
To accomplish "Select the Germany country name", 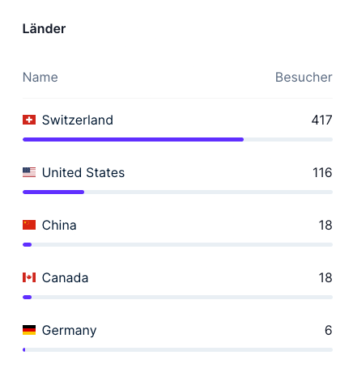I will coord(69,331).
